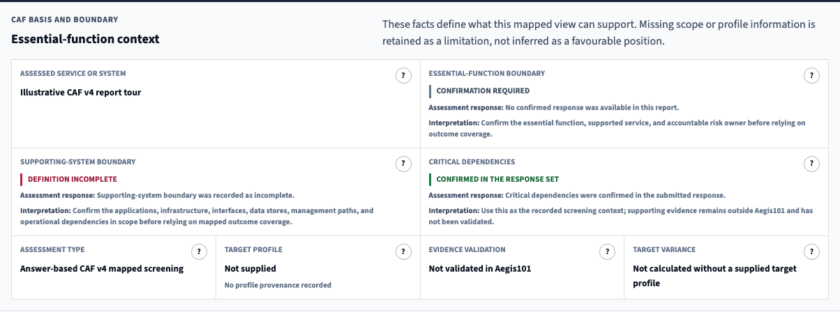The height and width of the screenshot is (312, 840).
Task: Click 'No confirmed response was available' assessment text
Action: coord(592,108)
